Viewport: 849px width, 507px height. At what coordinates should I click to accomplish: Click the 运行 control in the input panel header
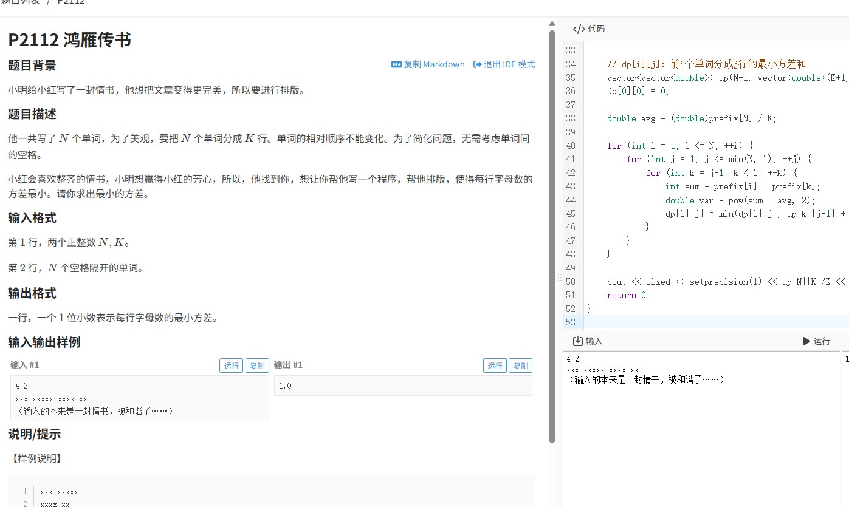816,341
